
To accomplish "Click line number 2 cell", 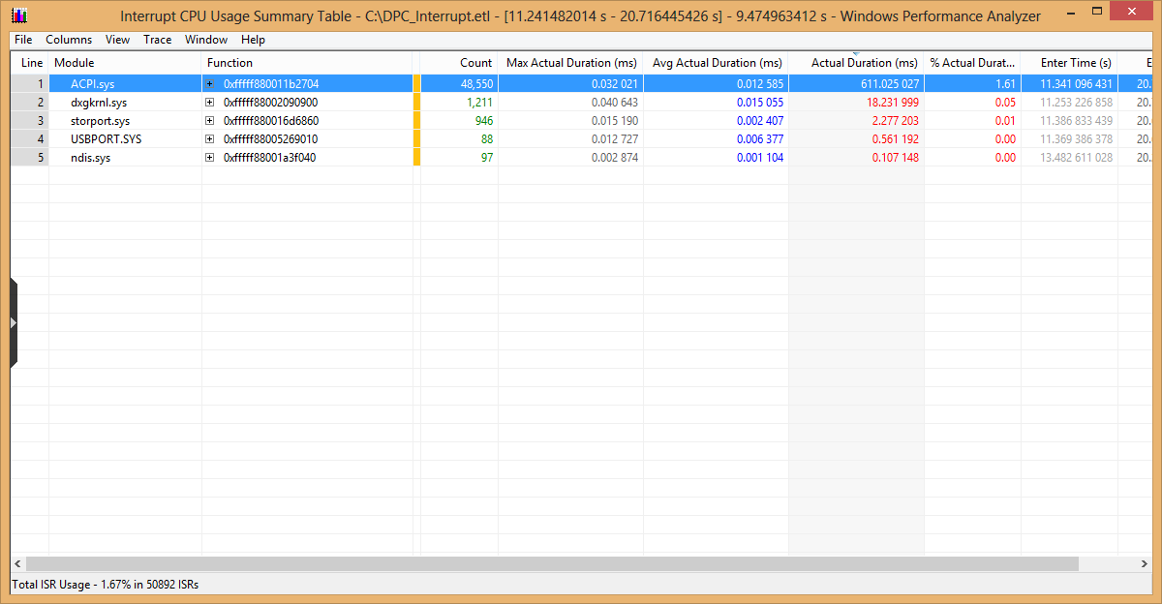I will coord(30,103).
